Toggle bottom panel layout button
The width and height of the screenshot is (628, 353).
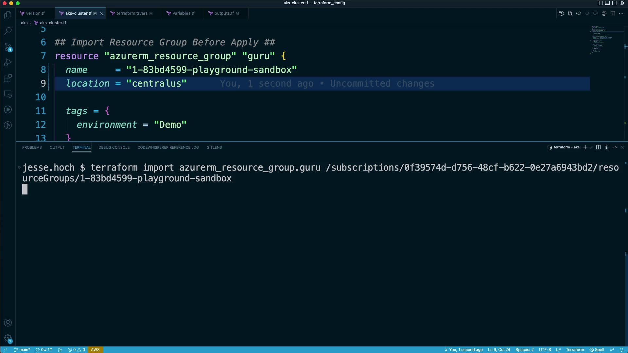[607, 3]
